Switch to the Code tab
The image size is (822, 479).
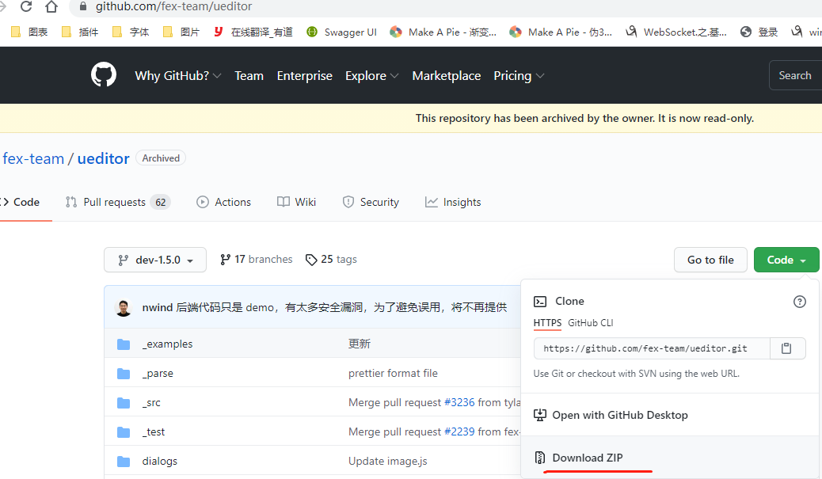[21, 203]
